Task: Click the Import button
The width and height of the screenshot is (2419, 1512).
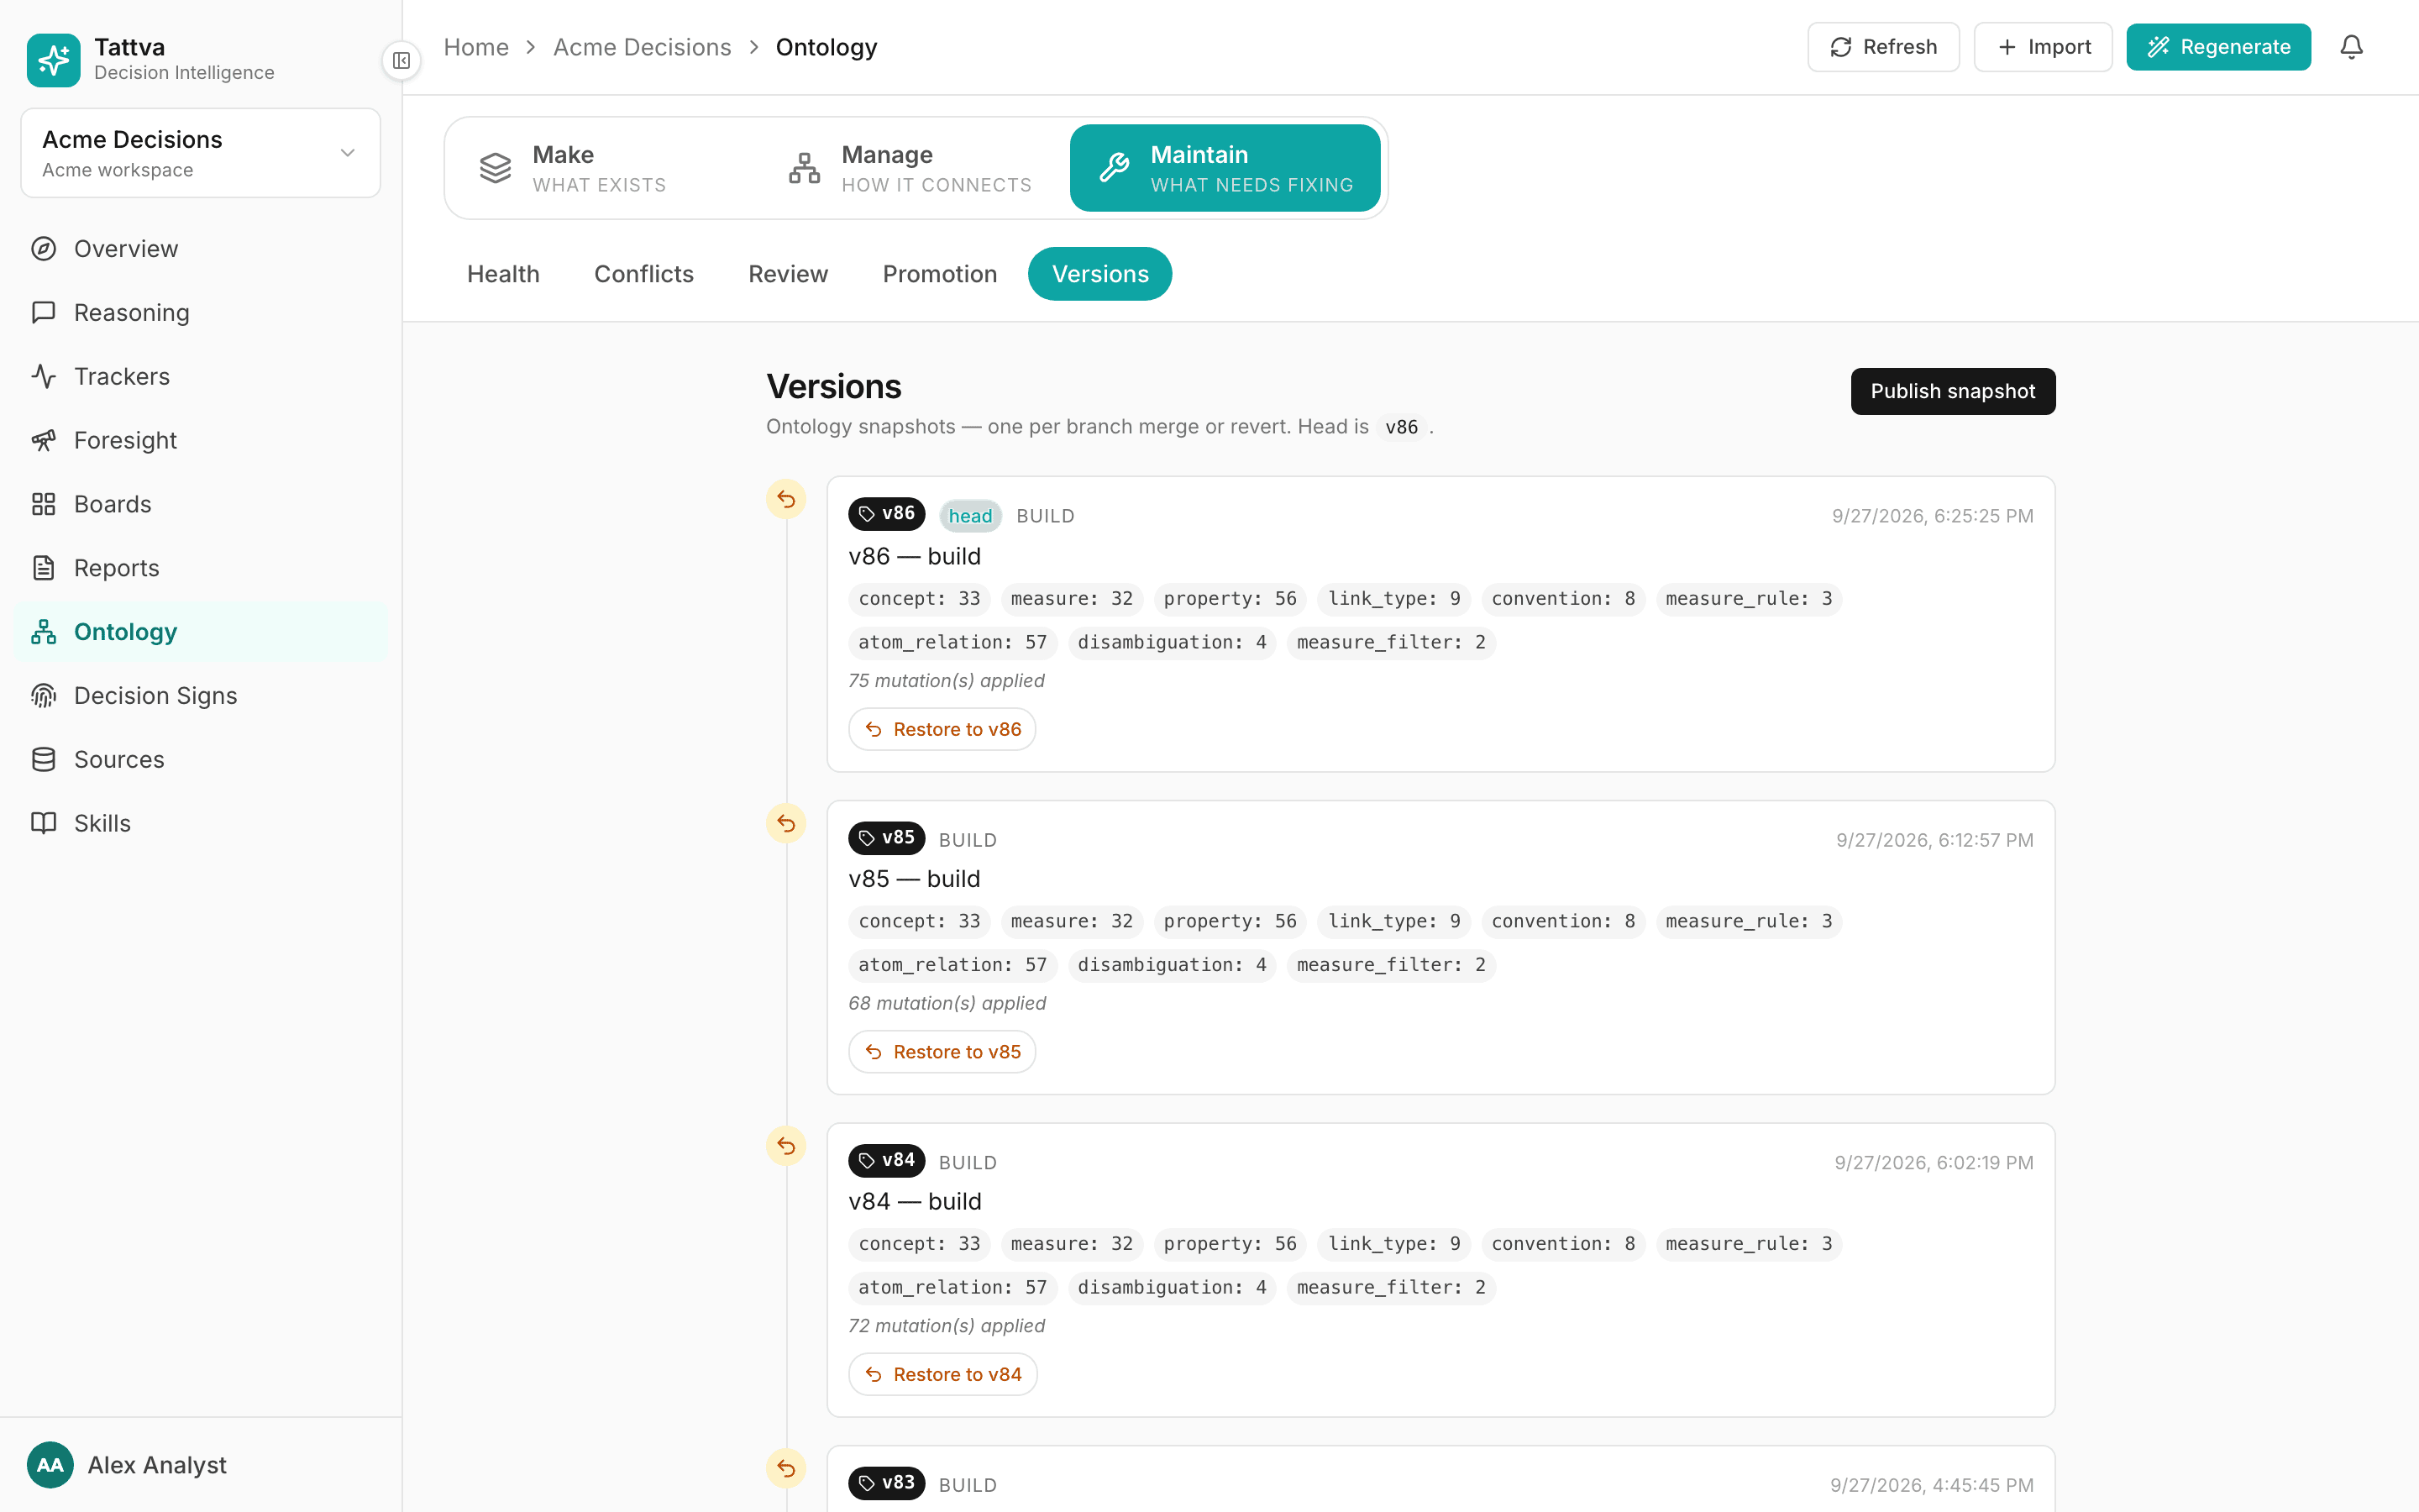Action: click(2044, 47)
